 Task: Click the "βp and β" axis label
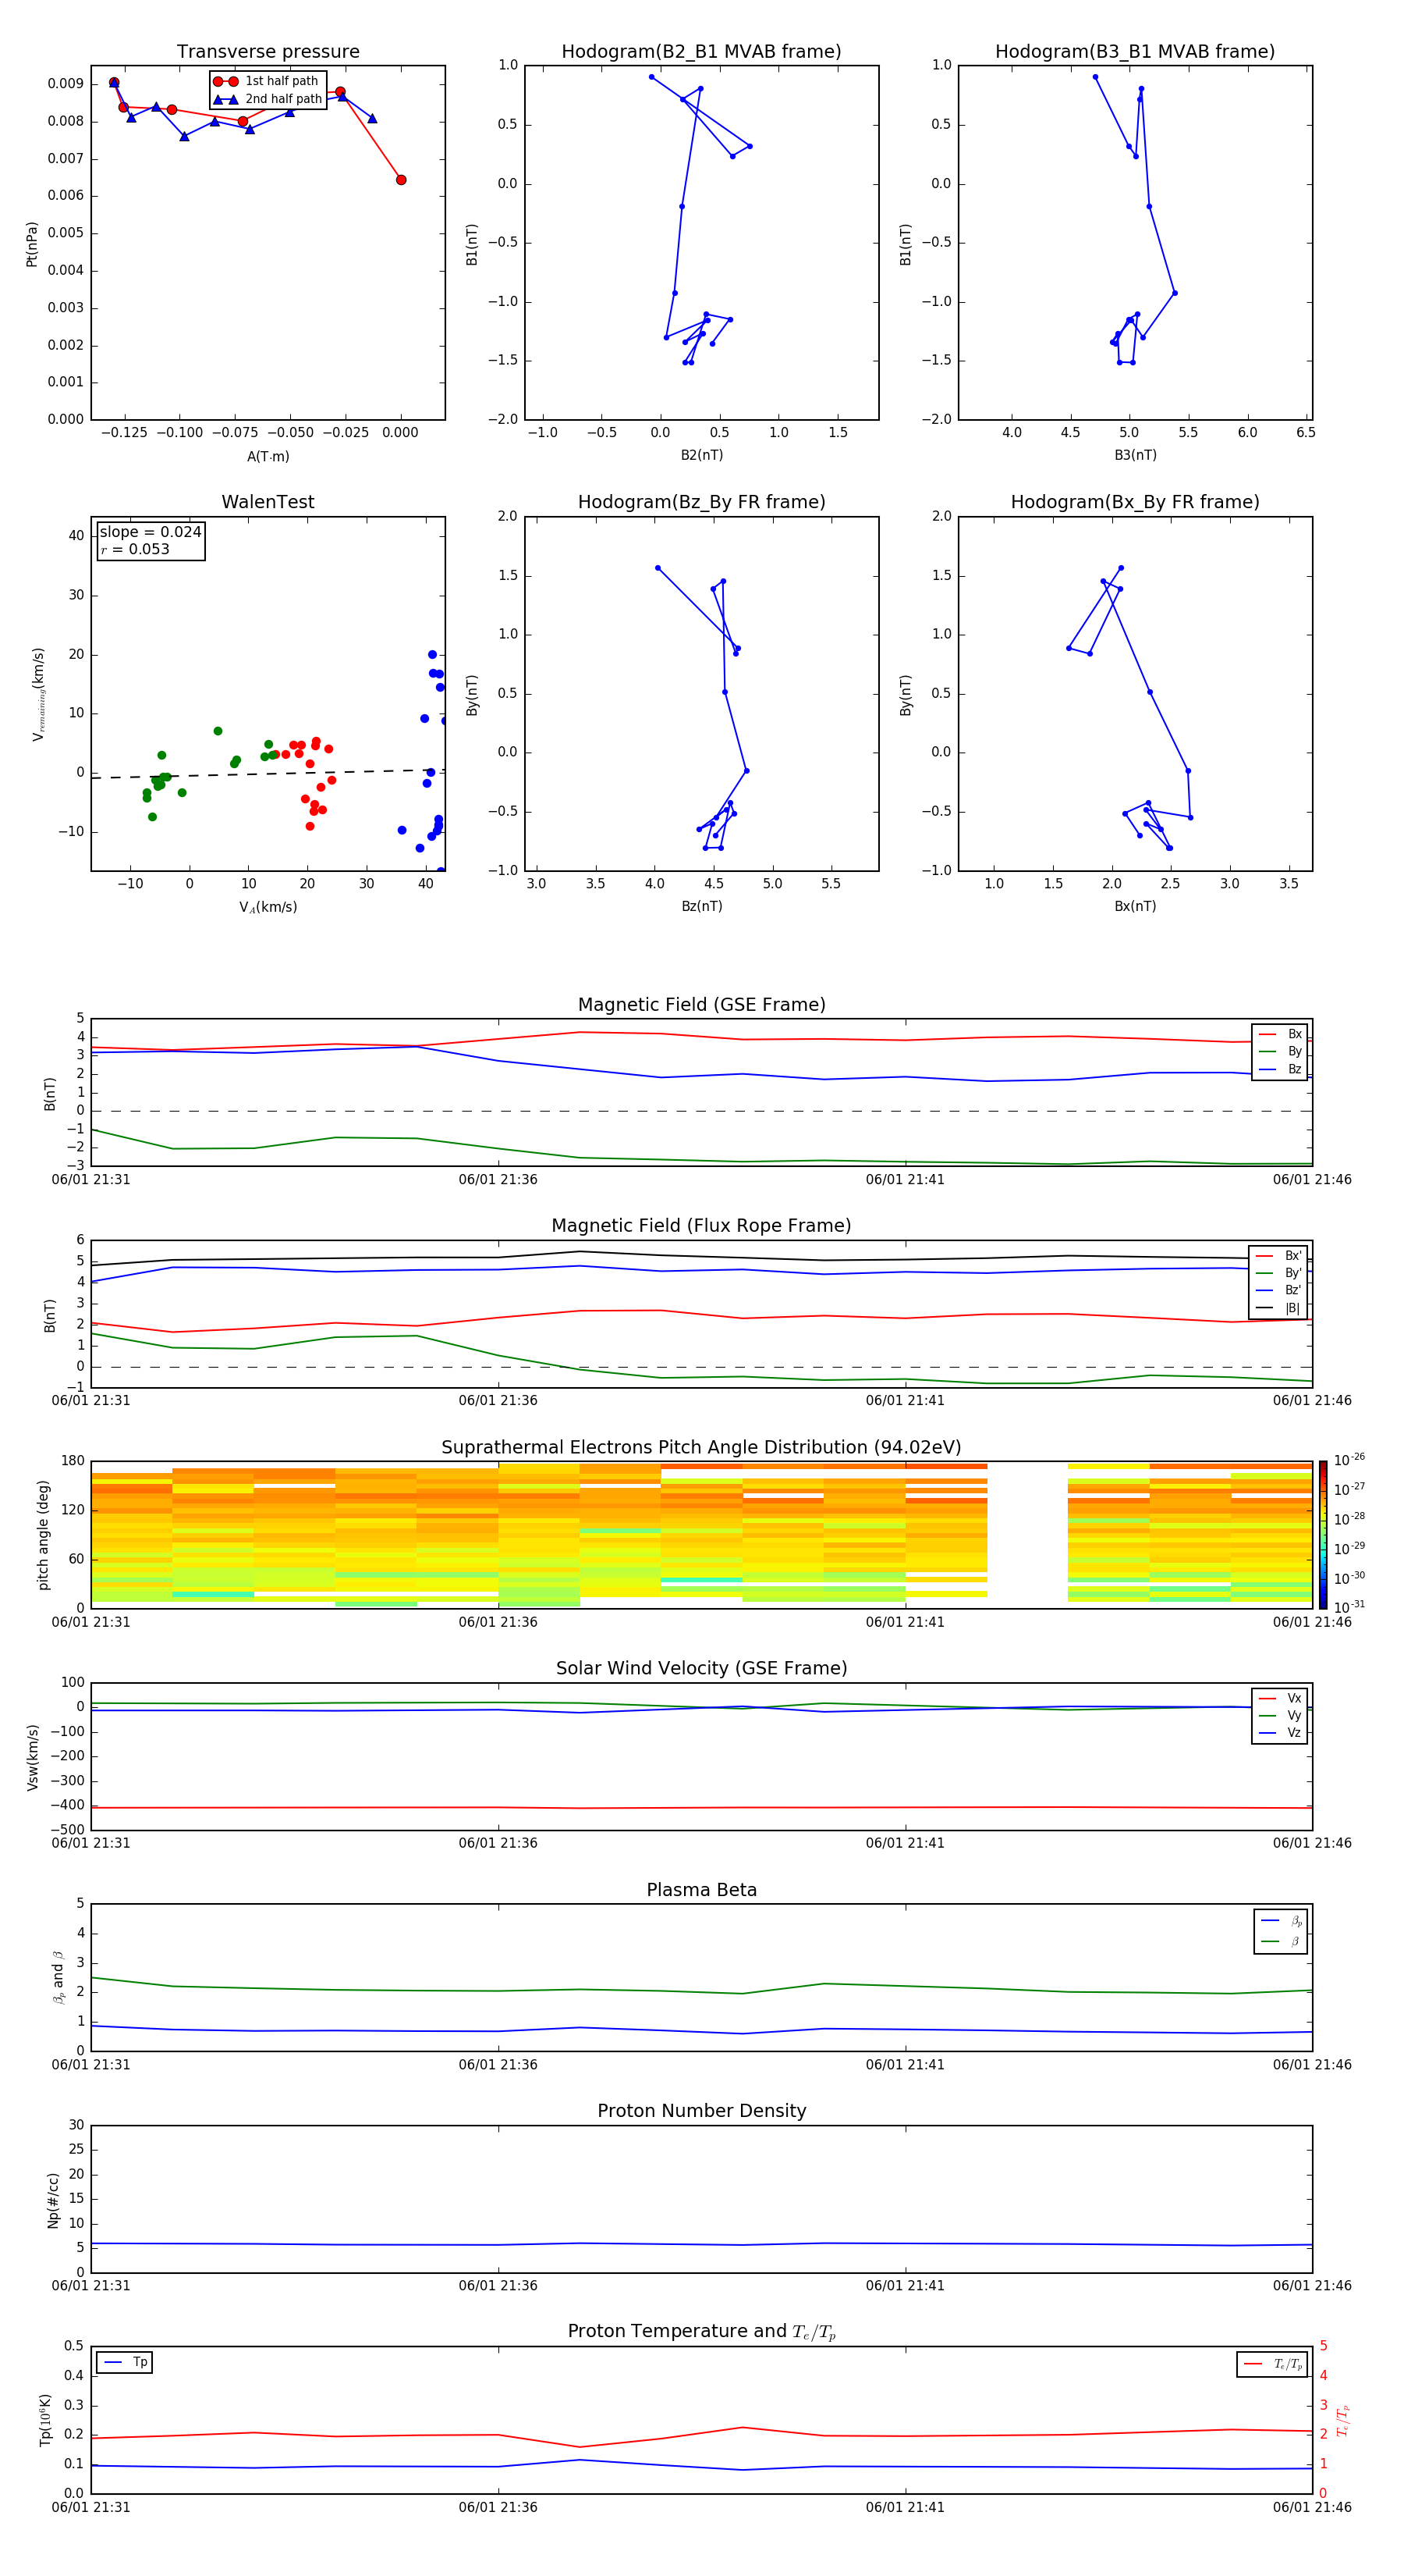click(x=59, y=1977)
